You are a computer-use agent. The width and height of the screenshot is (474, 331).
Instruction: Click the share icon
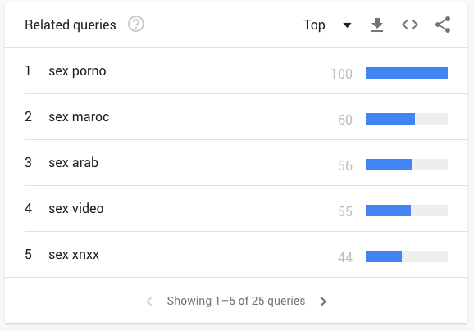[443, 25]
